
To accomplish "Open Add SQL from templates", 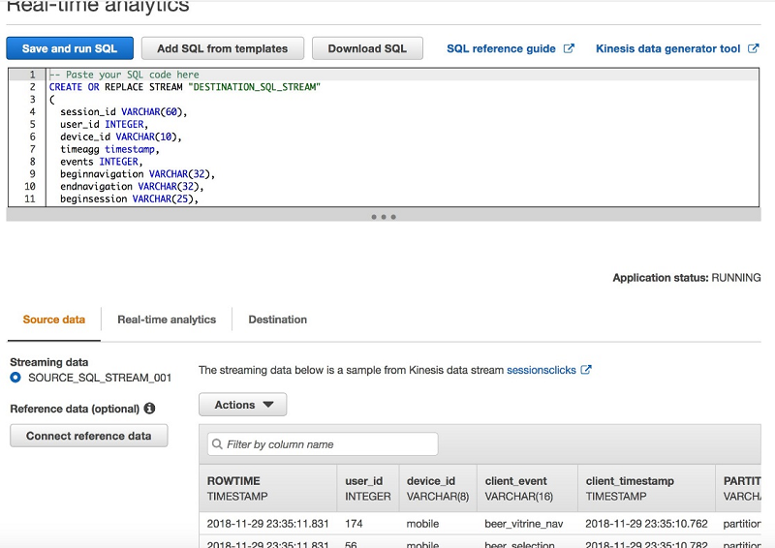I will pos(223,48).
